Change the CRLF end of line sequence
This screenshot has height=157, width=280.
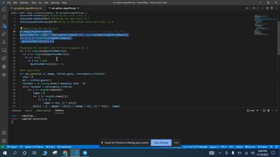click(x=231, y=147)
